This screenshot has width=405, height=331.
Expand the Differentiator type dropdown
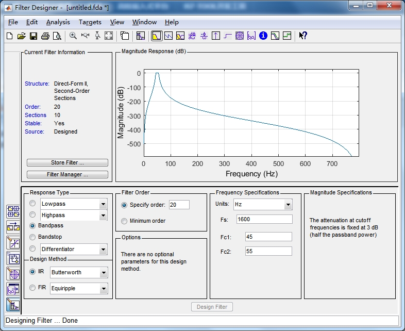tap(103, 250)
